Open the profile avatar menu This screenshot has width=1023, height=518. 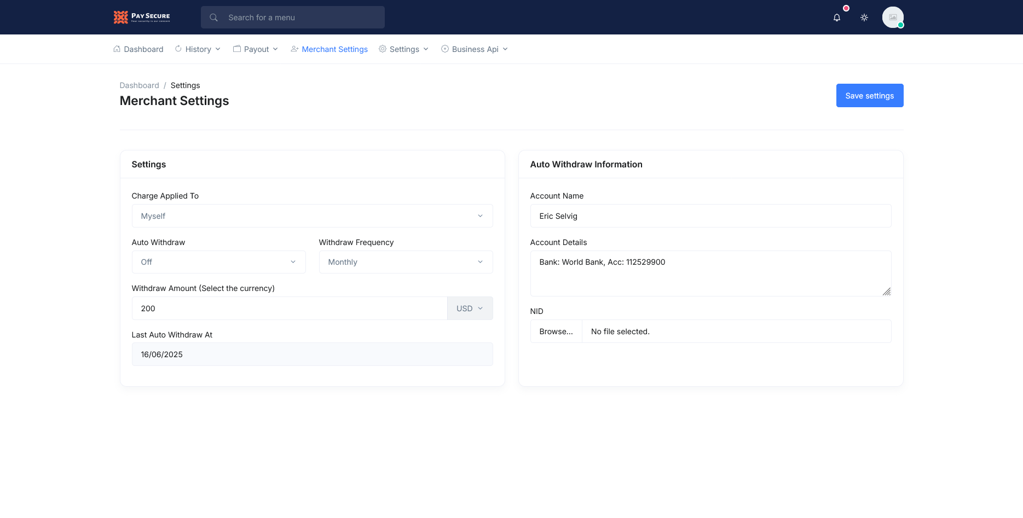coord(893,17)
